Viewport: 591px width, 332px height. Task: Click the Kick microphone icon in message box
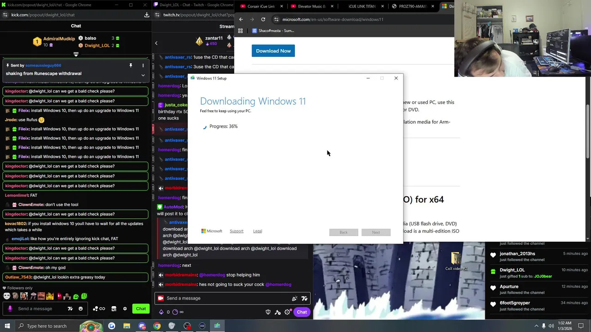click(10, 309)
